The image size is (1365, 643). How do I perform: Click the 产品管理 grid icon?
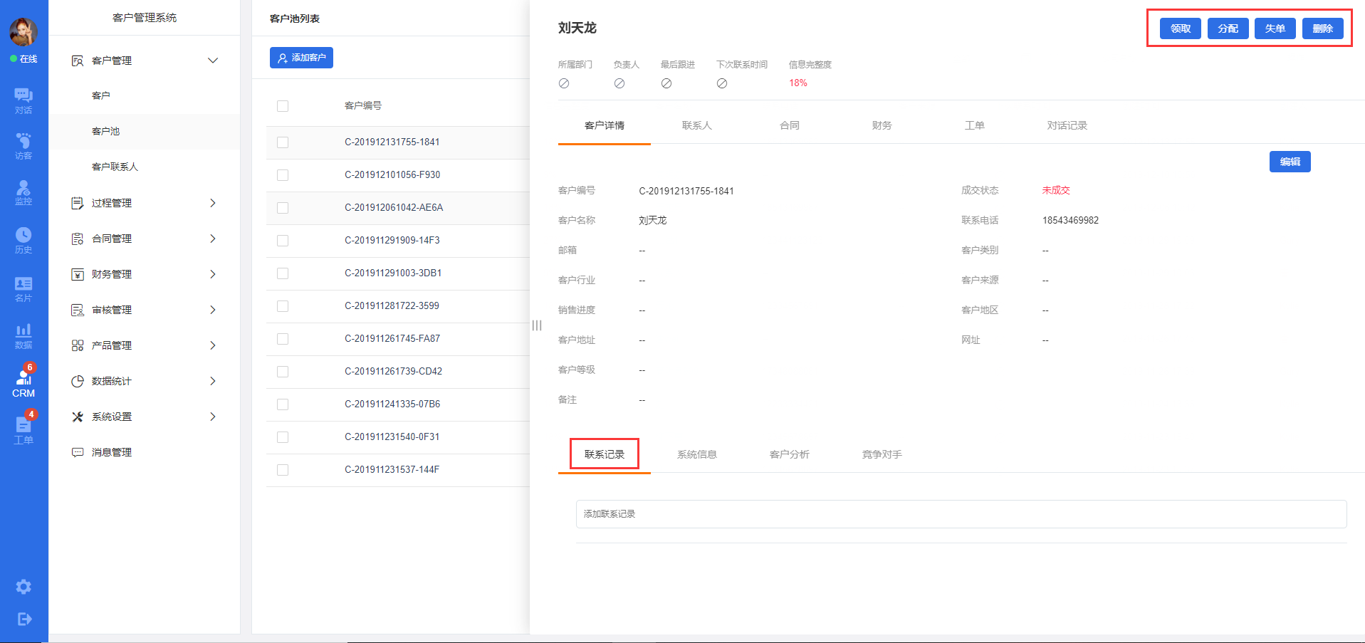78,345
